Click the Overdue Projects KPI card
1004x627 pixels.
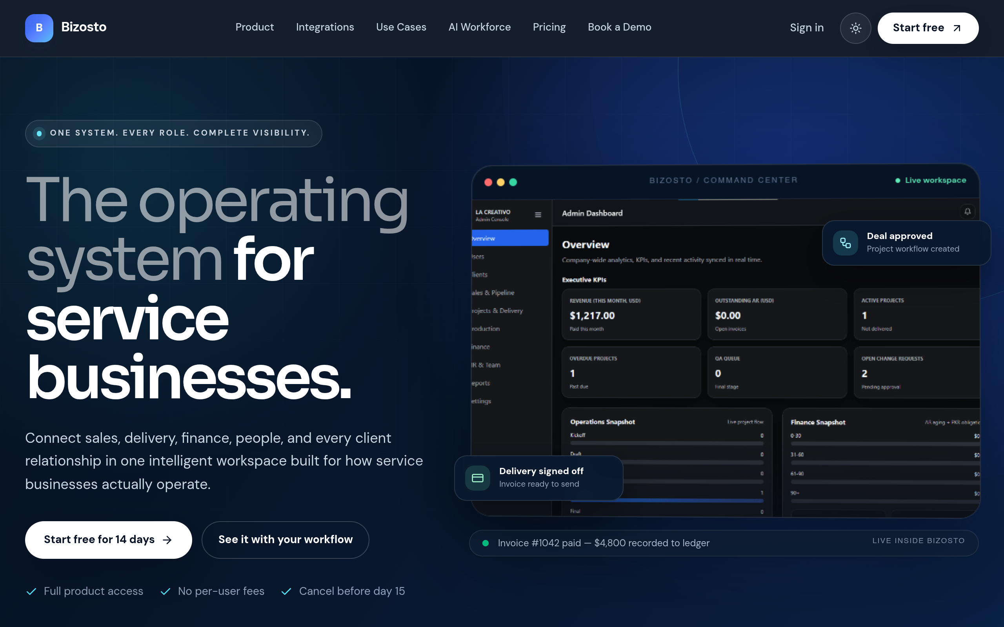[631, 372]
